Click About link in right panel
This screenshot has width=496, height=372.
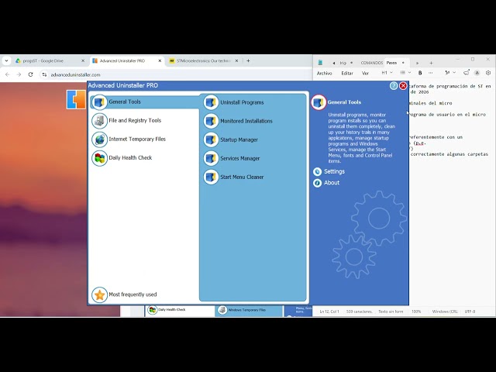(x=332, y=183)
